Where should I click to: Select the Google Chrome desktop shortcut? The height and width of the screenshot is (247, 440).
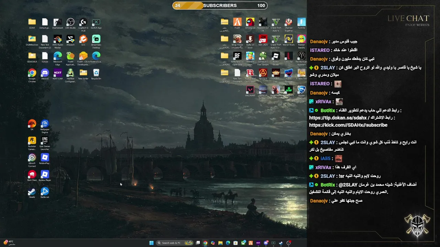[32, 75]
